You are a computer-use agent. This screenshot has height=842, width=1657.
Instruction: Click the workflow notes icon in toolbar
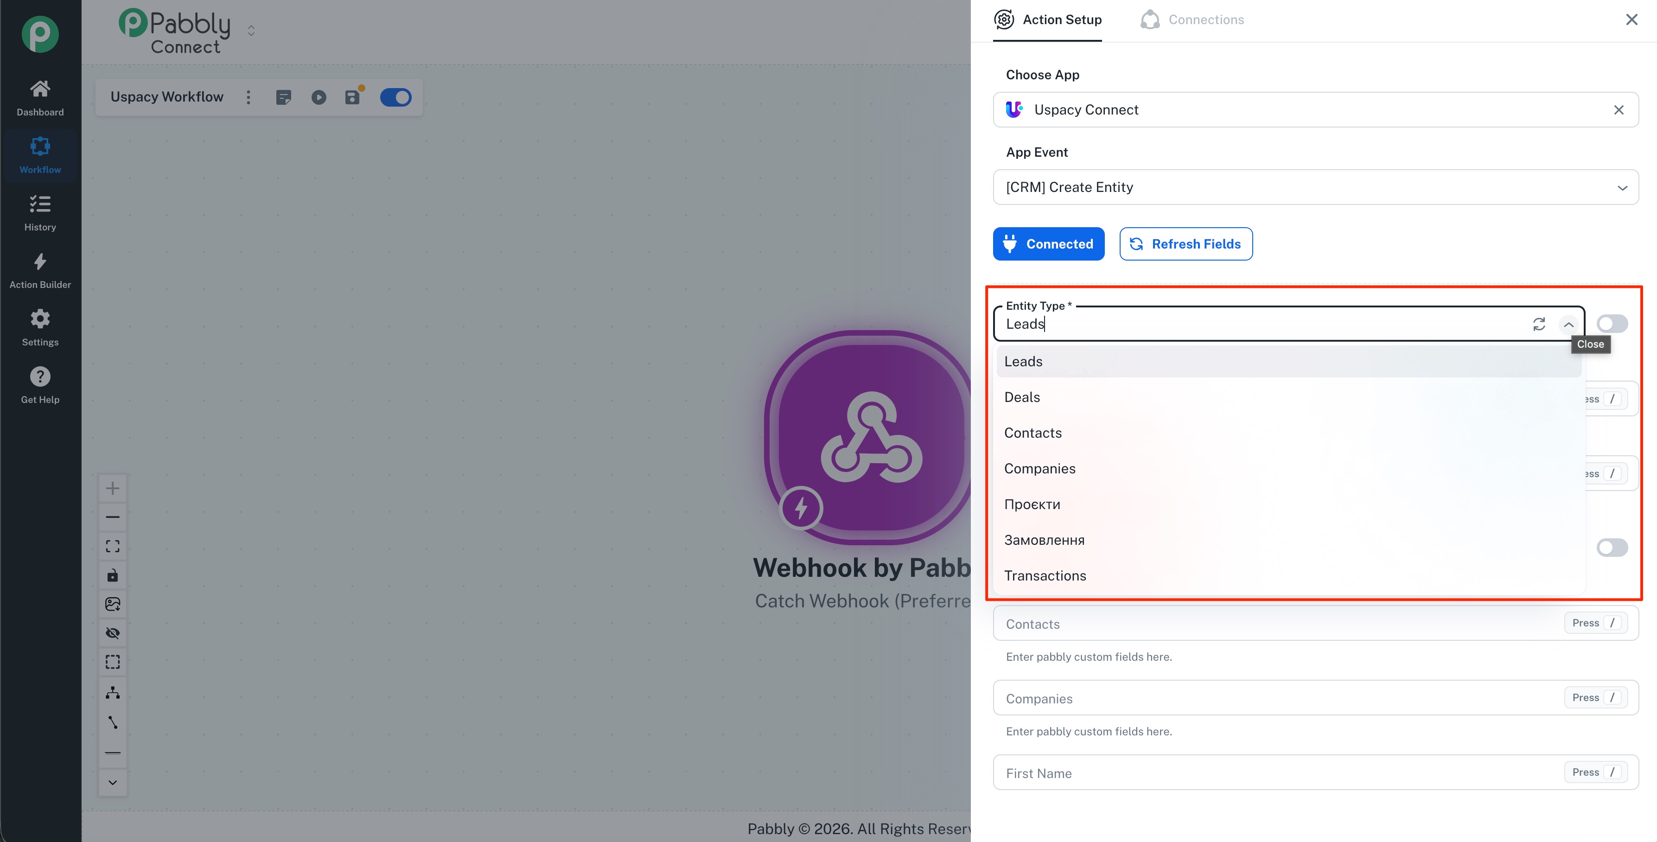click(284, 97)
